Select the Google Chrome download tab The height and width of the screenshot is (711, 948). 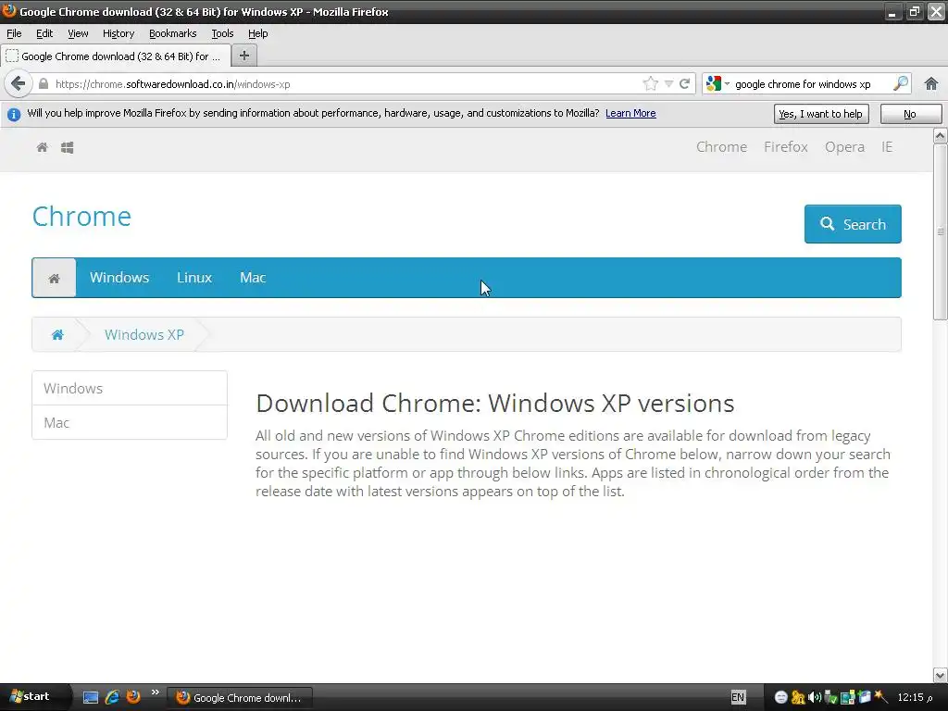116,56
